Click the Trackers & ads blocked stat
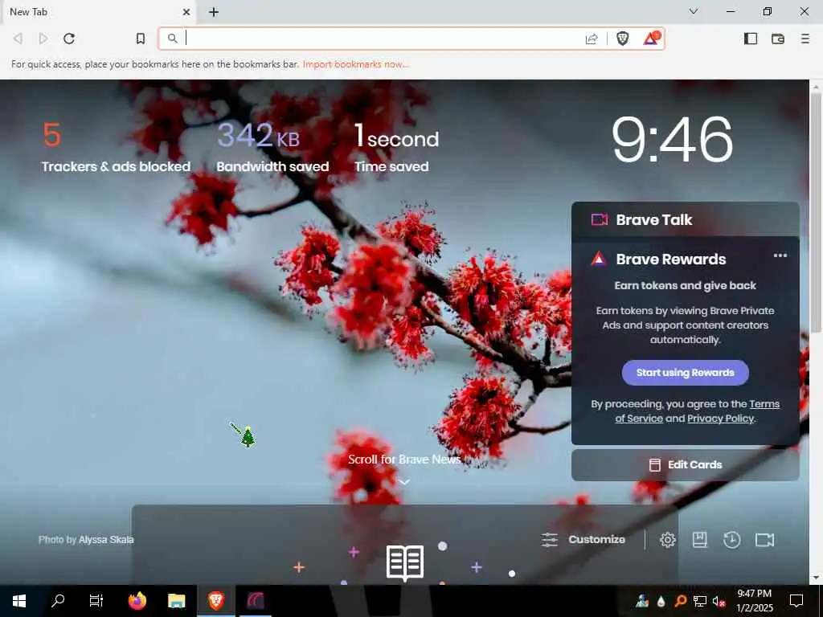This screenshot has height=617, width=823. pos(116,148)
